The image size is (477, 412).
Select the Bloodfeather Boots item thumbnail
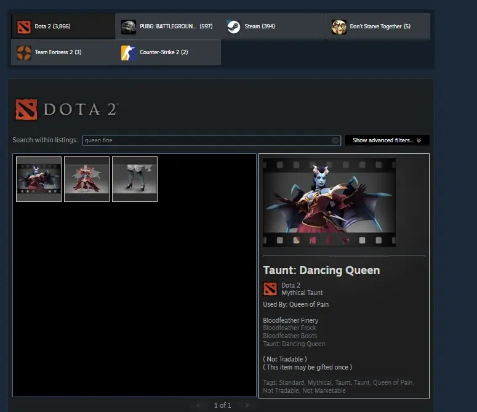(135, 179)
